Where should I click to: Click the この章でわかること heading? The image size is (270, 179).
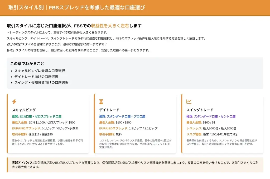tap(27, 64)
